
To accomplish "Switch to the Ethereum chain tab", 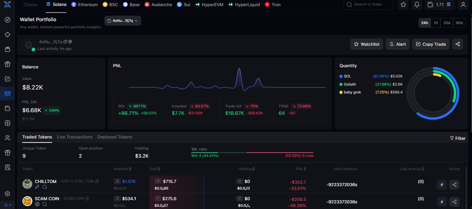I will (85, 5).
